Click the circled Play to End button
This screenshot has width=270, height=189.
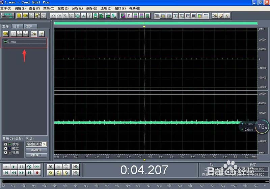(x=29, y=167)
